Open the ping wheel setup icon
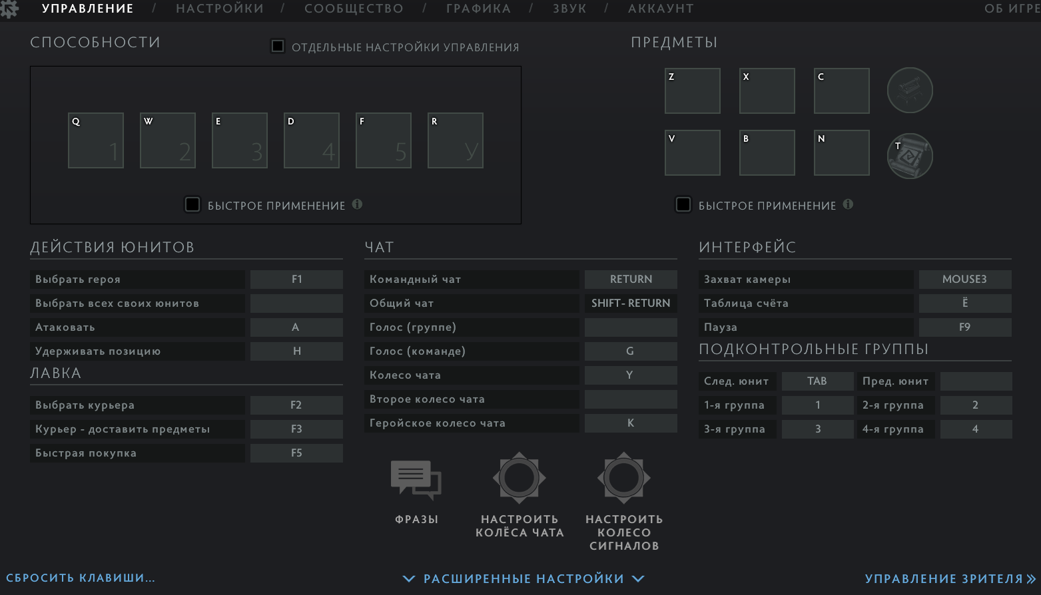This screenshot has height=595, width=1041. 624,477
